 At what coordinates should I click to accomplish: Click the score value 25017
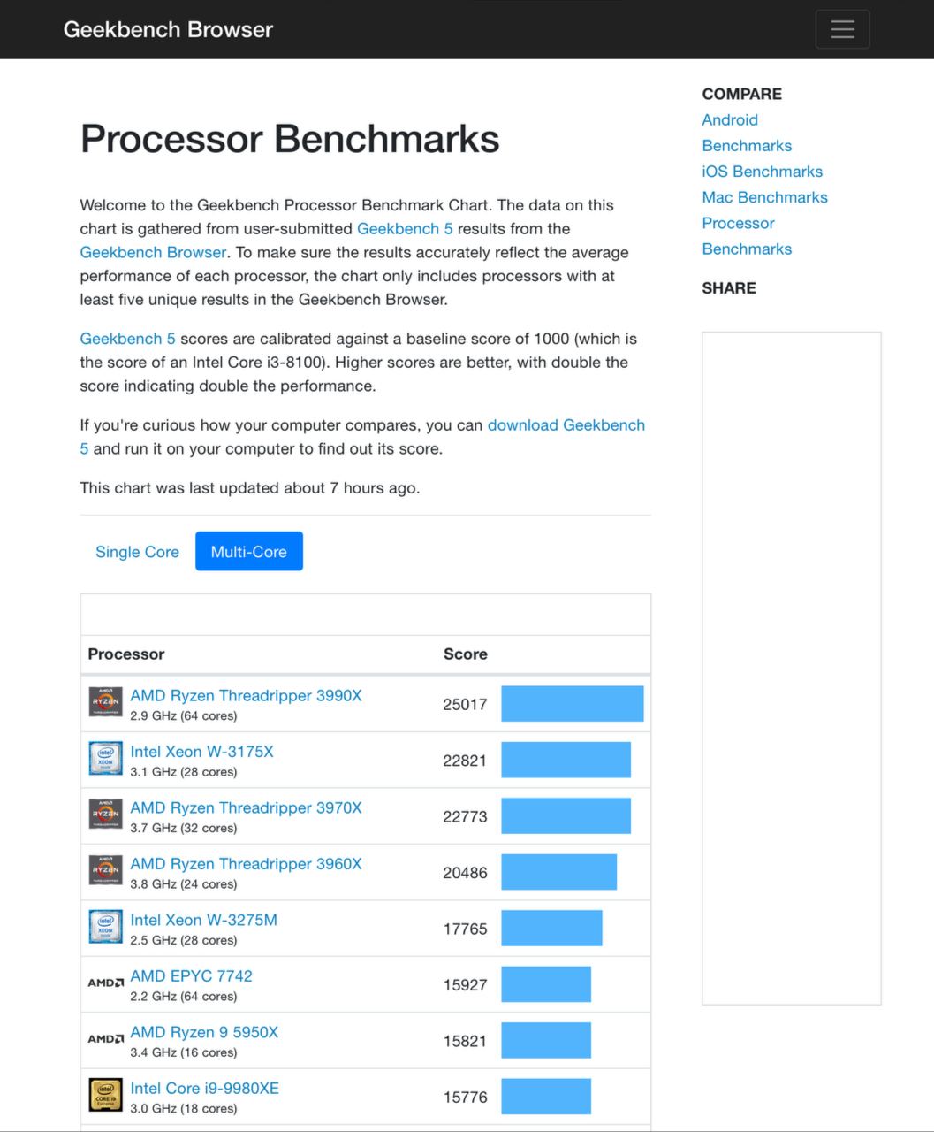(x=465, y=705)
